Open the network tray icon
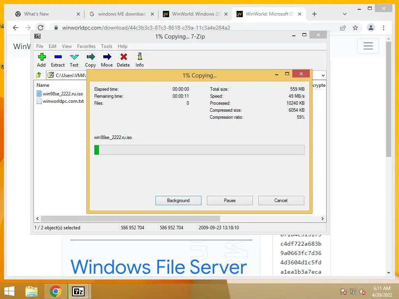 [353, 291]
